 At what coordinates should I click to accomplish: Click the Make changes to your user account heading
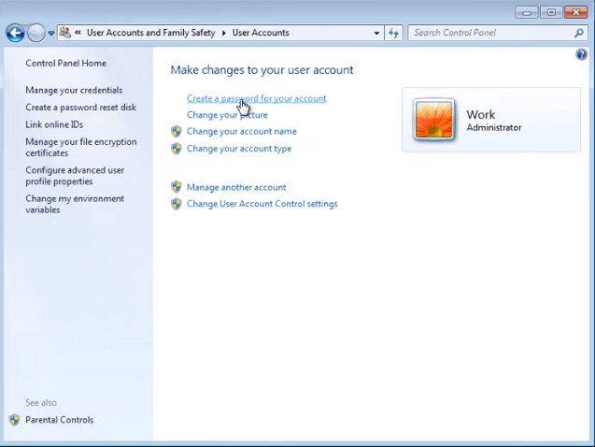coord(262,70)
